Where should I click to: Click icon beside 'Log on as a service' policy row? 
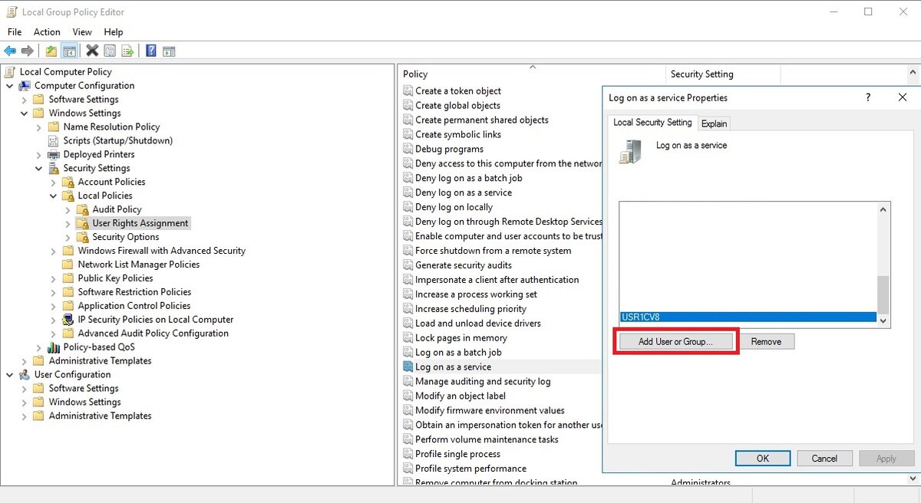click(x=408, y=367)
